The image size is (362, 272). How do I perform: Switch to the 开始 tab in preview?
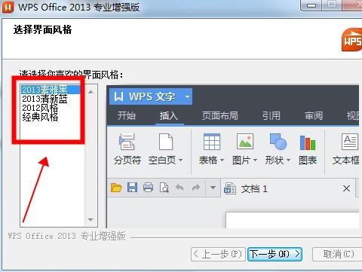[127, 115]
